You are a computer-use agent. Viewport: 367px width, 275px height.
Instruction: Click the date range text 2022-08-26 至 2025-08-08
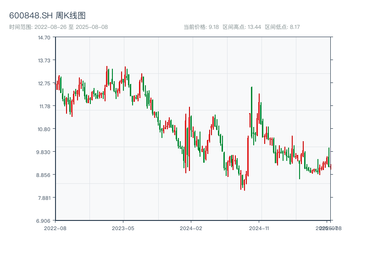click(71, 27)
